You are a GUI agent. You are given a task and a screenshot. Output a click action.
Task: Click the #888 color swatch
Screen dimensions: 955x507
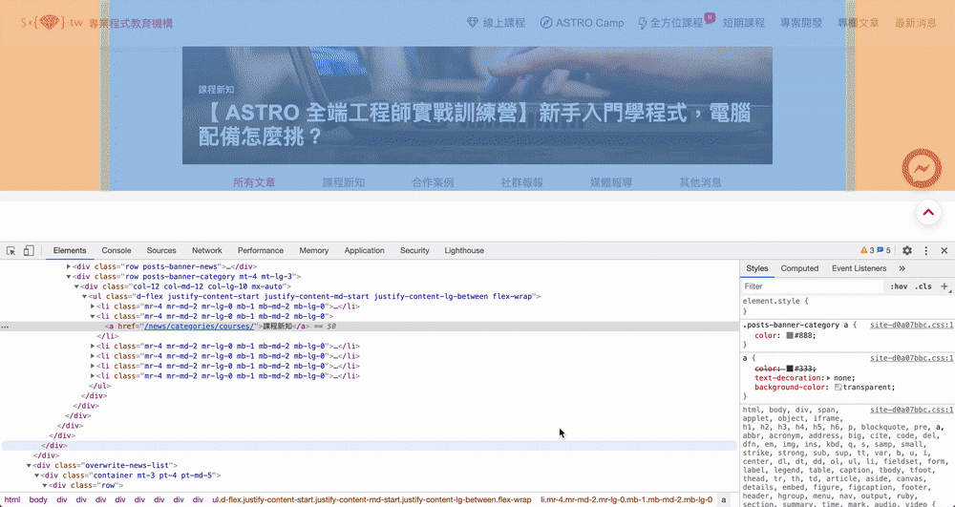(790, 335)
